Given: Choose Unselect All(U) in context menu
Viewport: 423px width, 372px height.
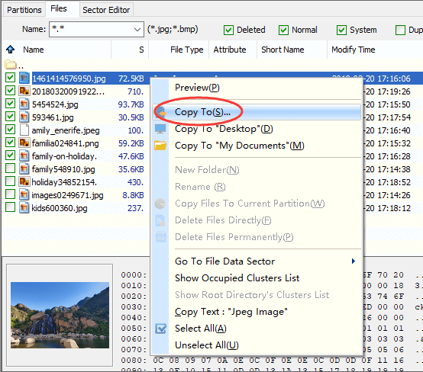Looking at the screenshot, I should pos(207,345).
